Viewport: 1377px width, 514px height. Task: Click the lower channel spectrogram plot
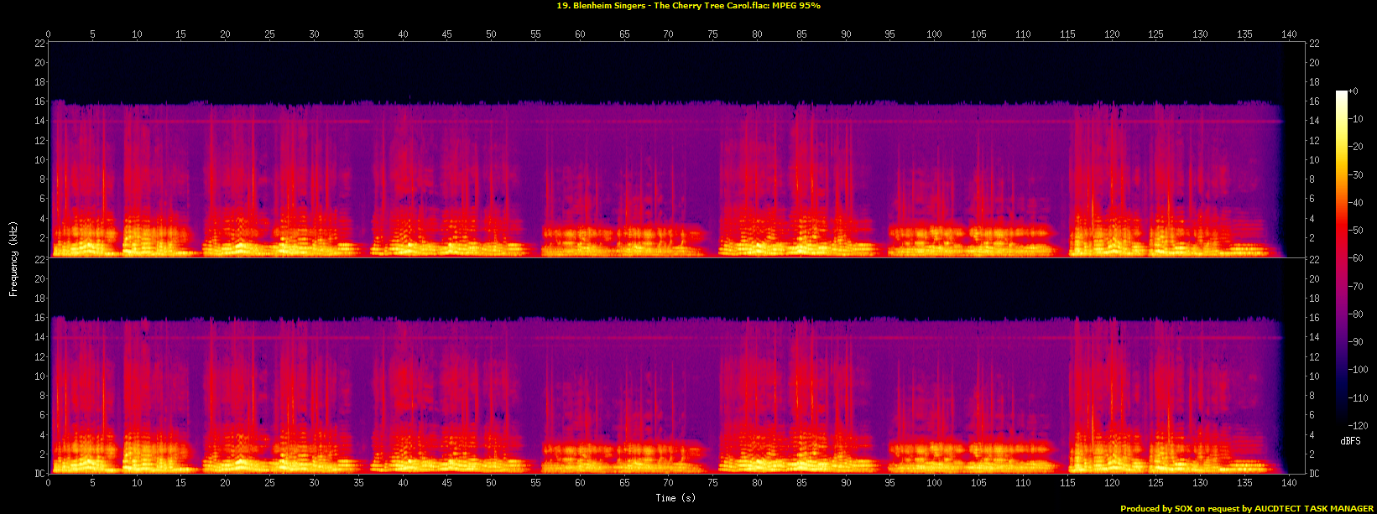(677, 366)
